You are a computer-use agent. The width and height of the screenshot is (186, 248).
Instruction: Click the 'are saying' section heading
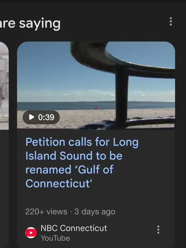tap(30, 24)
